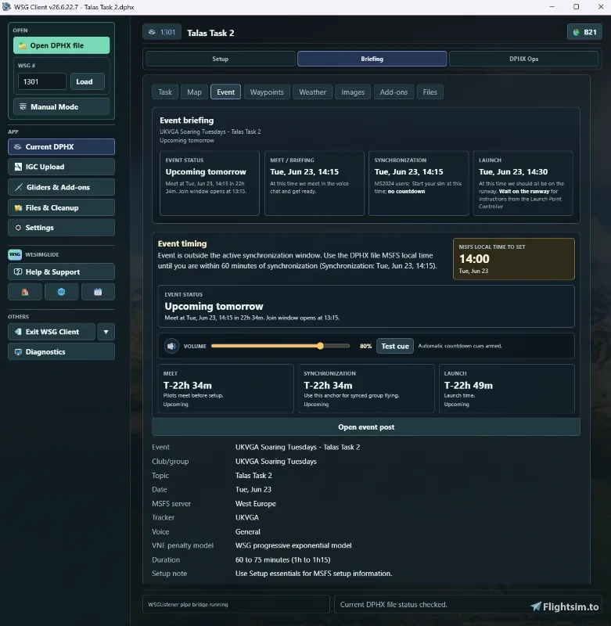Click the Launch Tue, Jun 23, 14:30 card
The height and width of the screenshot is (626, 611).
tap(523, 183)
